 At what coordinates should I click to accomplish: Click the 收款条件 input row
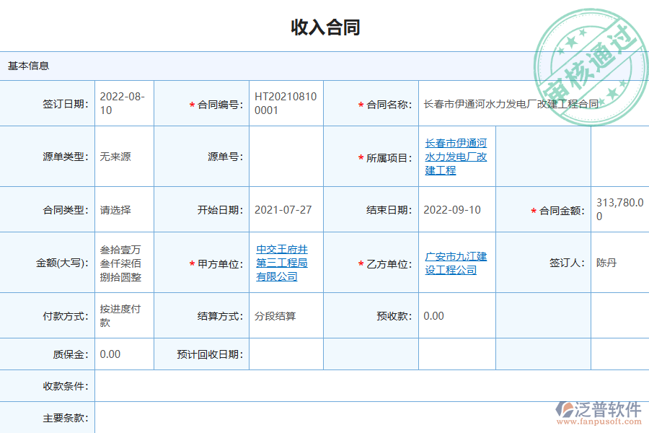pos(361,386)
